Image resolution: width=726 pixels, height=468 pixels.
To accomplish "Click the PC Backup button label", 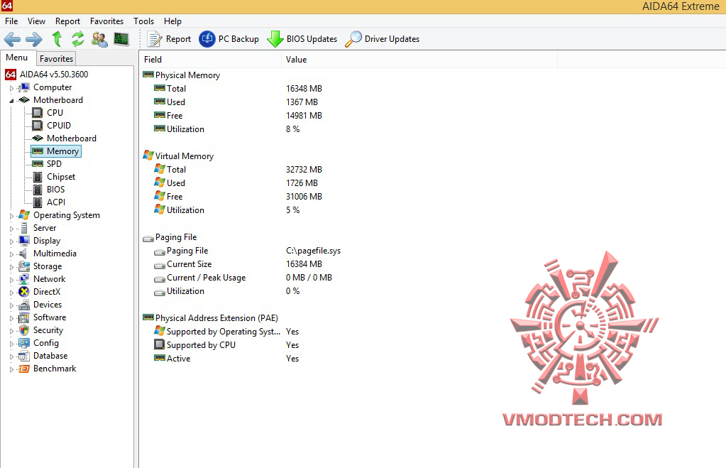I will (238, 39).
